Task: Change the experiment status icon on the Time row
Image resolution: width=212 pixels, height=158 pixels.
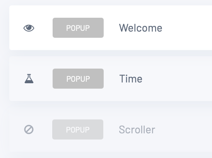Action: pos(29,79)
